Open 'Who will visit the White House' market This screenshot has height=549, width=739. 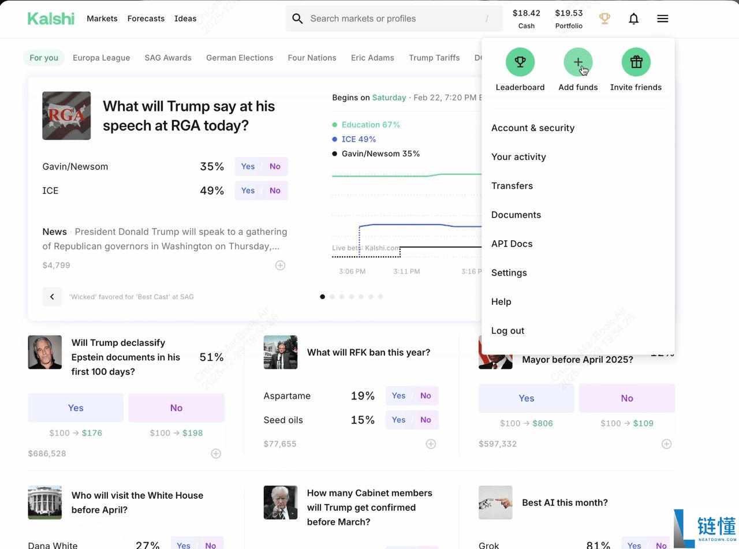tap(137, 502)
